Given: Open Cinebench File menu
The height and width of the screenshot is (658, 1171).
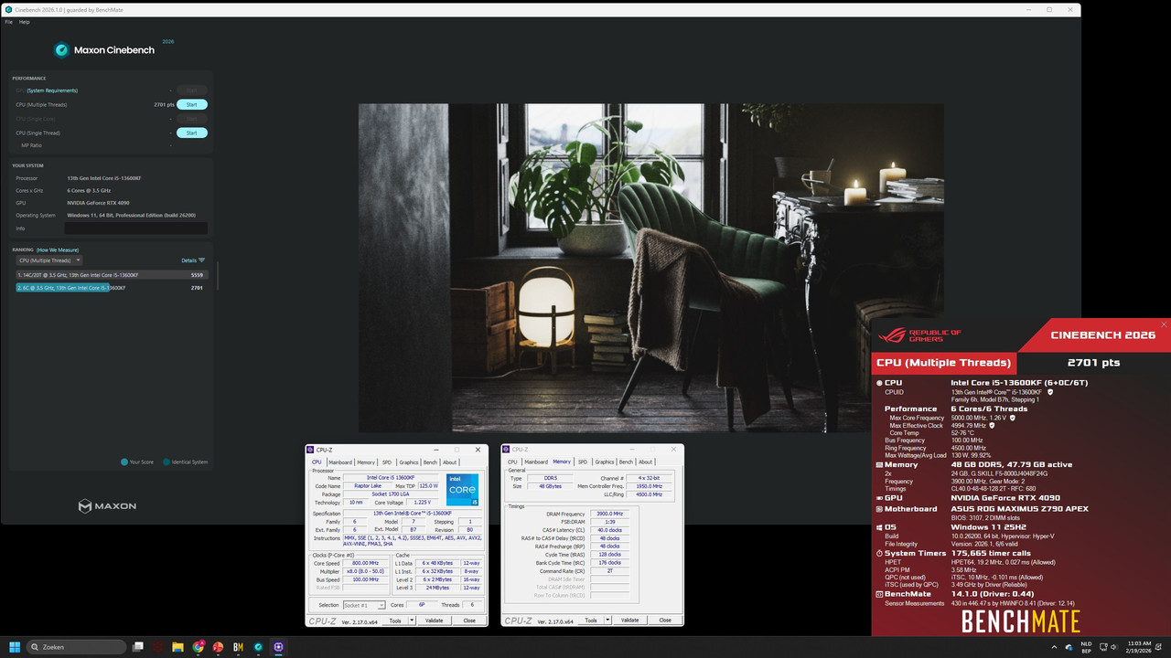Looking at the screenshot, I should (x=8, y=22).
